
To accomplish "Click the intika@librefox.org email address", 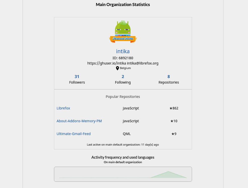I will pyautogui.click(x=143, y=63).
